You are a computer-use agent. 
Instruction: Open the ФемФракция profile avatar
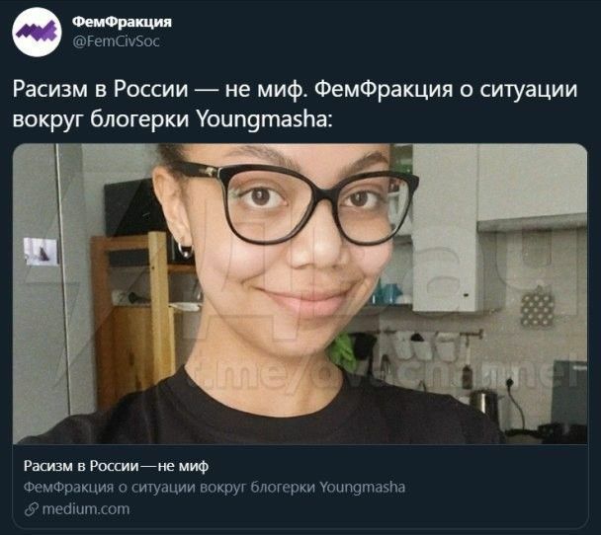37,33
